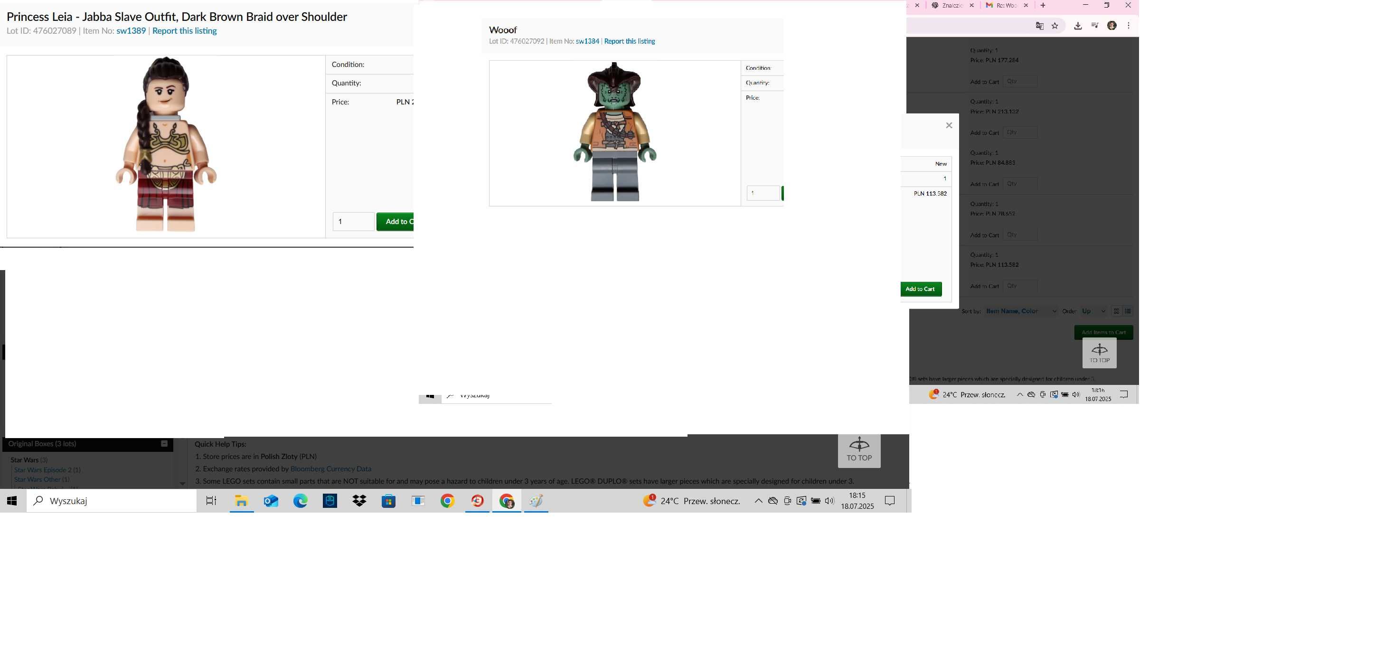Open Chrome media controls icon
The image size is (1394, 655).
pos(1095,26)
